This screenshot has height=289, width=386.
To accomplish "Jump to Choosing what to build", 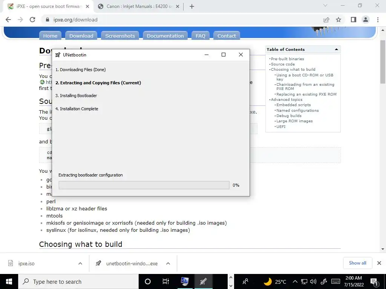I will coord(293,69).
